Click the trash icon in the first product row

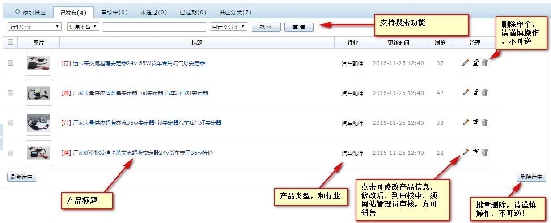(x=485, y=63)
